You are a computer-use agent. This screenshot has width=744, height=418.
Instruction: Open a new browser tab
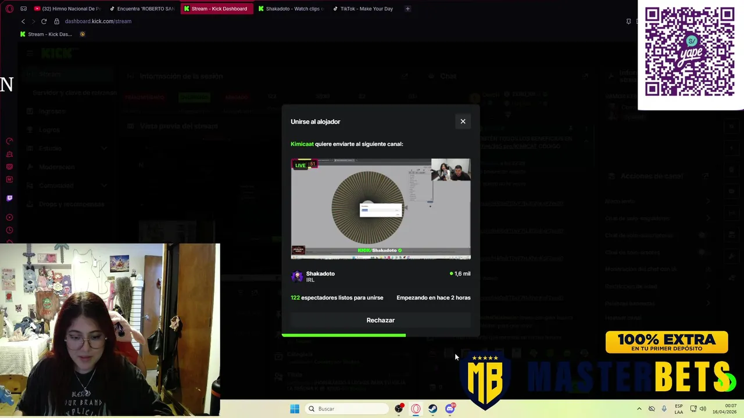(407, 9)
